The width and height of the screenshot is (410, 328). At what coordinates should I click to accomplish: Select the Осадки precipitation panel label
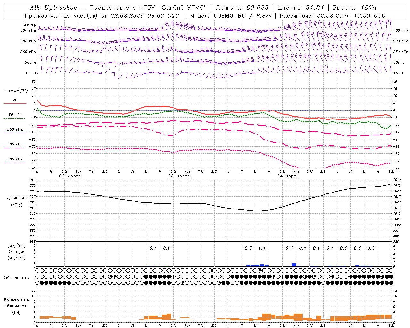coord(17,252)
